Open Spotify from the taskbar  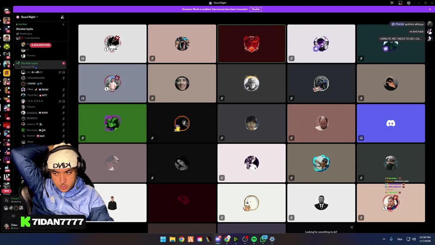pyautogui.click(x=254, y=239)
